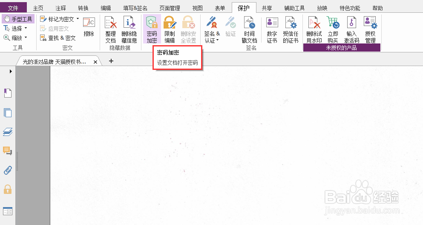Switch to the 放映 ribbon tab

322,8
